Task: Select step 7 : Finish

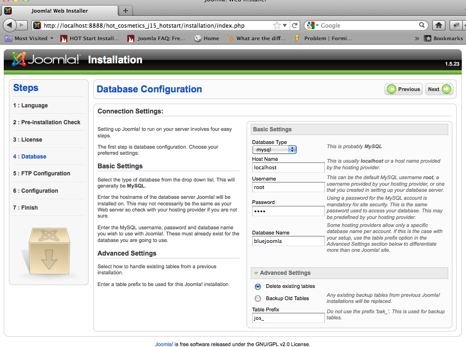Action: (26, 208)
